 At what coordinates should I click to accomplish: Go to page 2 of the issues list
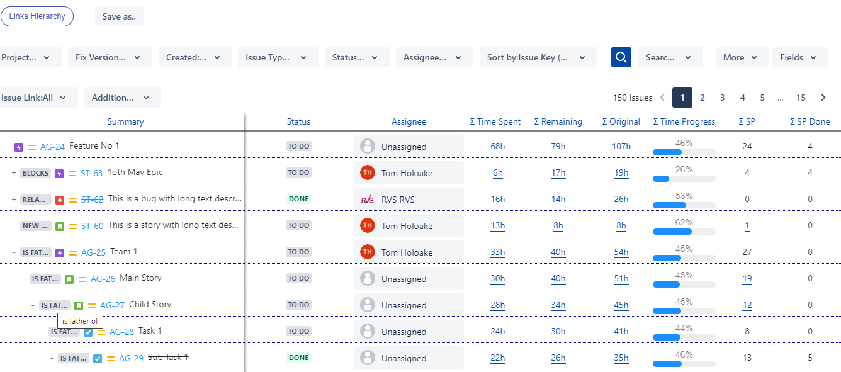(x=702, y=98)
